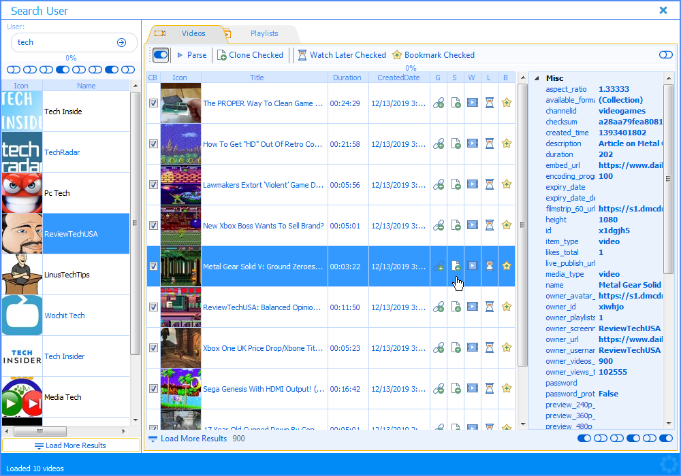Click get-link icon for 'Lawmakers Extort' row
681x476 pixels.
click(439, 185)
